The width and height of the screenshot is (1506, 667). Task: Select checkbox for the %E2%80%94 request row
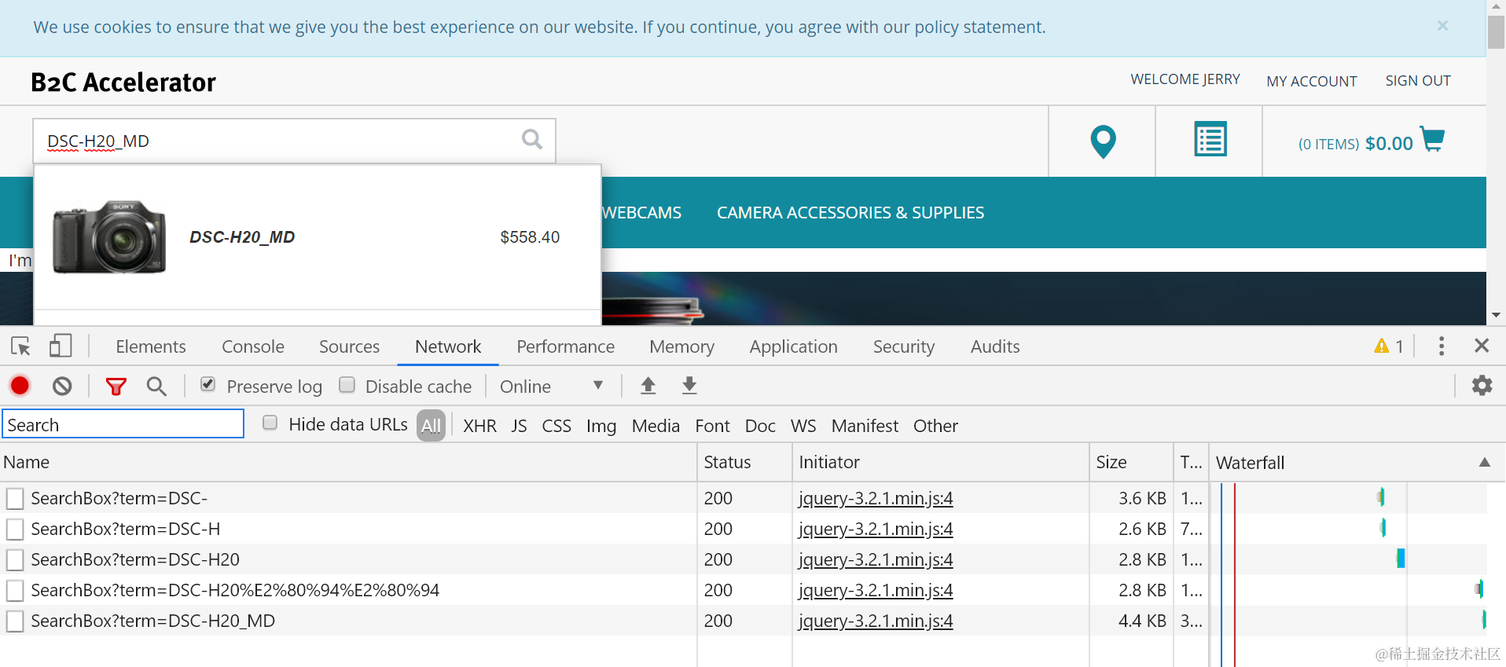15,590
